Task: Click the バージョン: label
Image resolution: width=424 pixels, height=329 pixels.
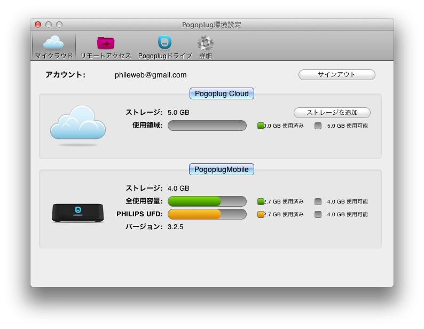Action: coord(144,227)
